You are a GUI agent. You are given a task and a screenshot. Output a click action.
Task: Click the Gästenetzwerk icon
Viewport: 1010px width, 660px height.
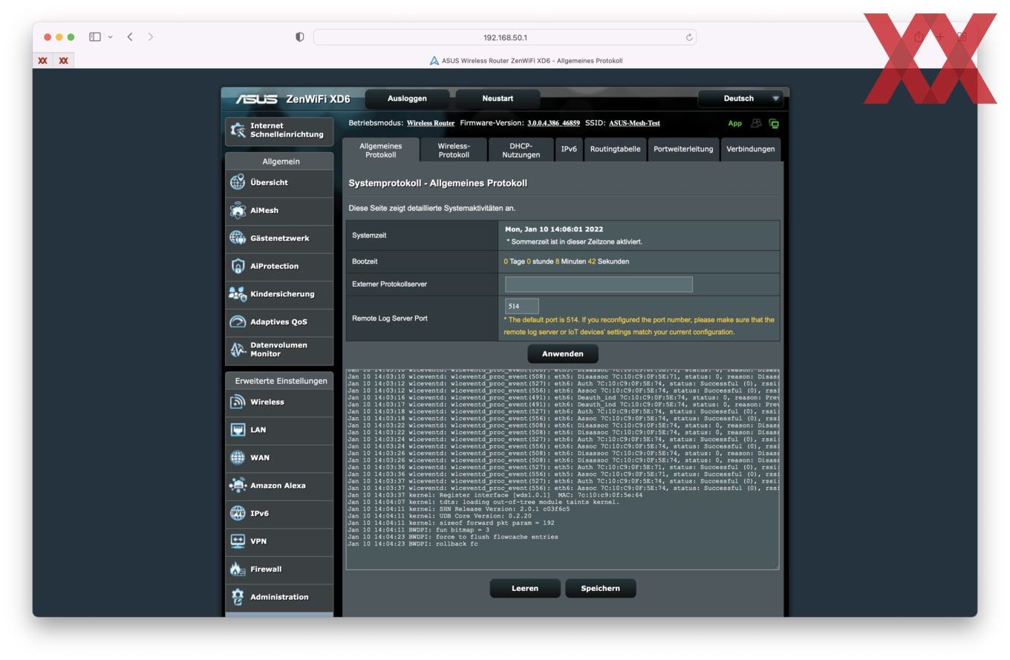tap(238, 238)
